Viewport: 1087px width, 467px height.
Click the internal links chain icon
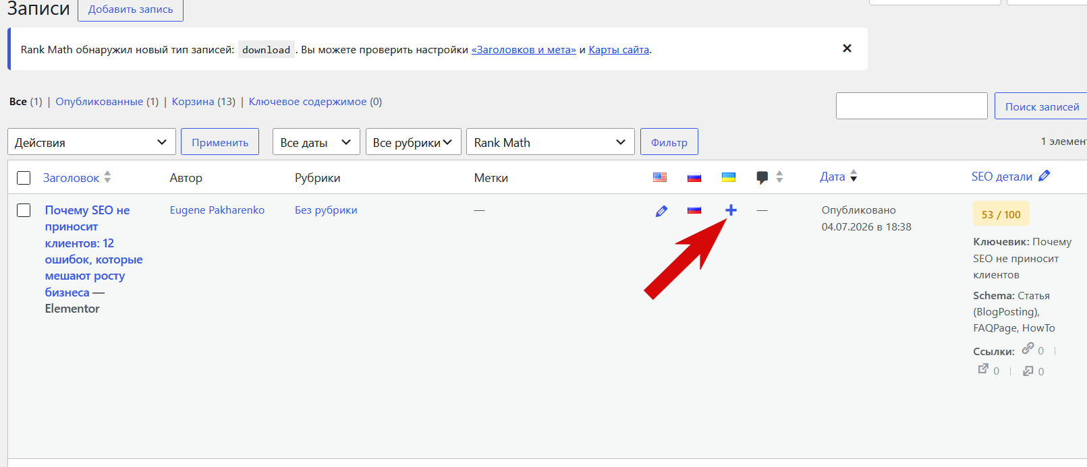tap(1028, 348)
